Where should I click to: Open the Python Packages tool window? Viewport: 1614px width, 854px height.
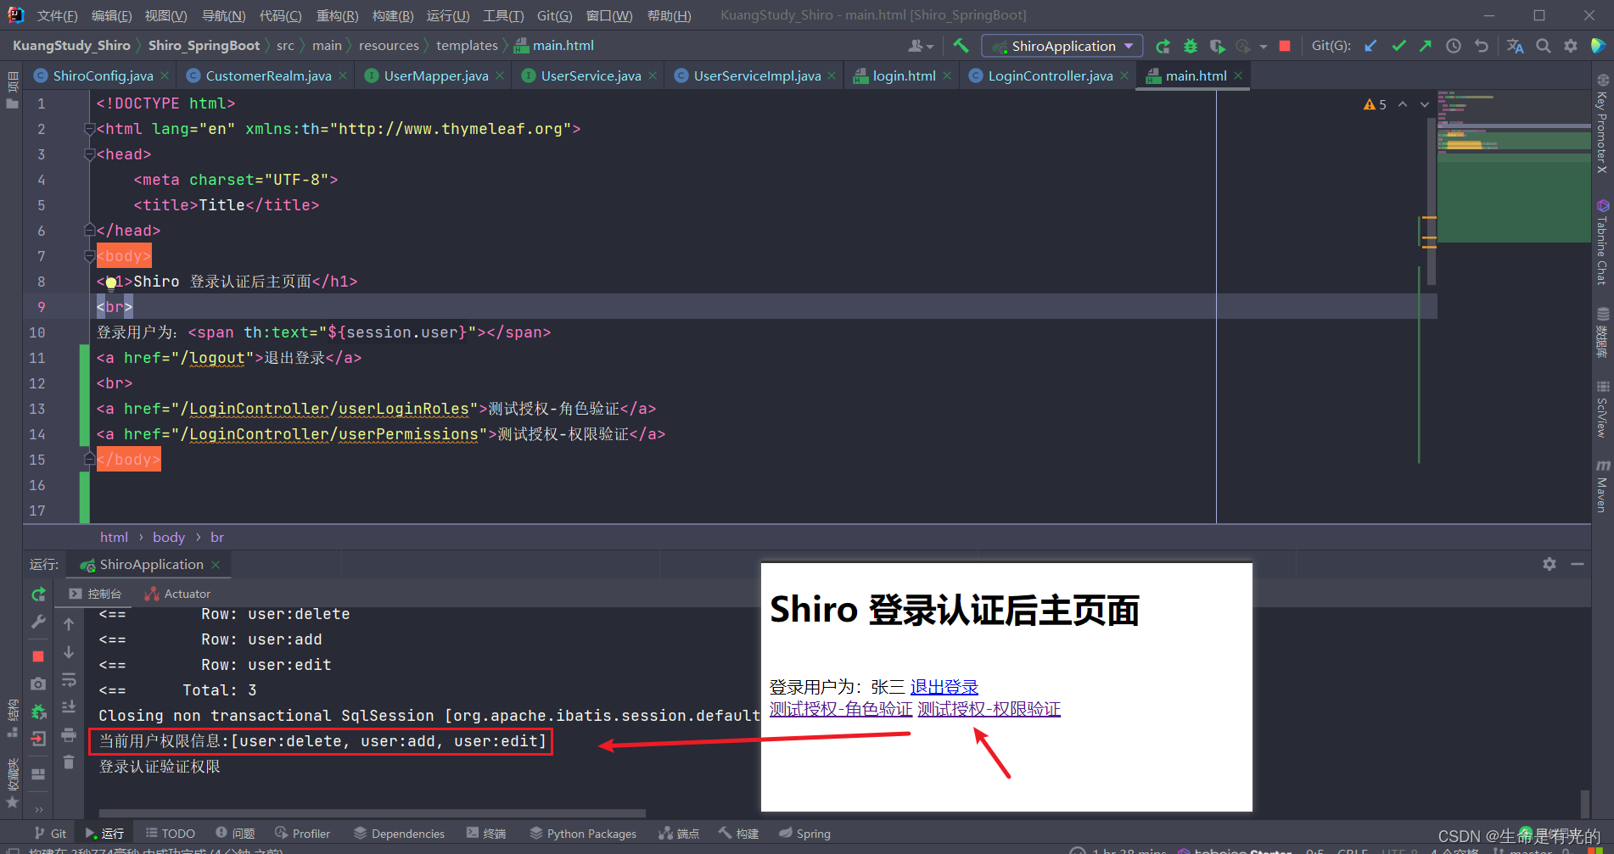tap(584, 834)
